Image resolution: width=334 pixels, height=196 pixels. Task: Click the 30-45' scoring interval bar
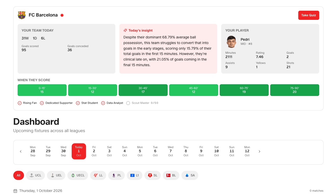click(143, 90)
